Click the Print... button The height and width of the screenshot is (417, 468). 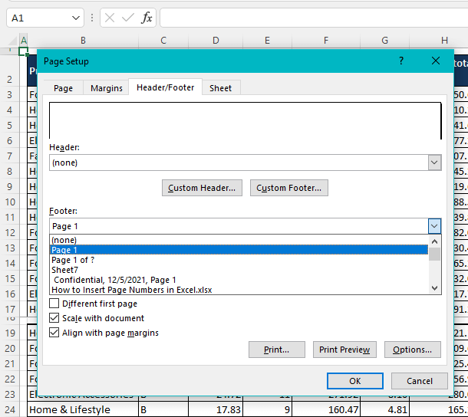pyautogui.click(x=277, y=350)
